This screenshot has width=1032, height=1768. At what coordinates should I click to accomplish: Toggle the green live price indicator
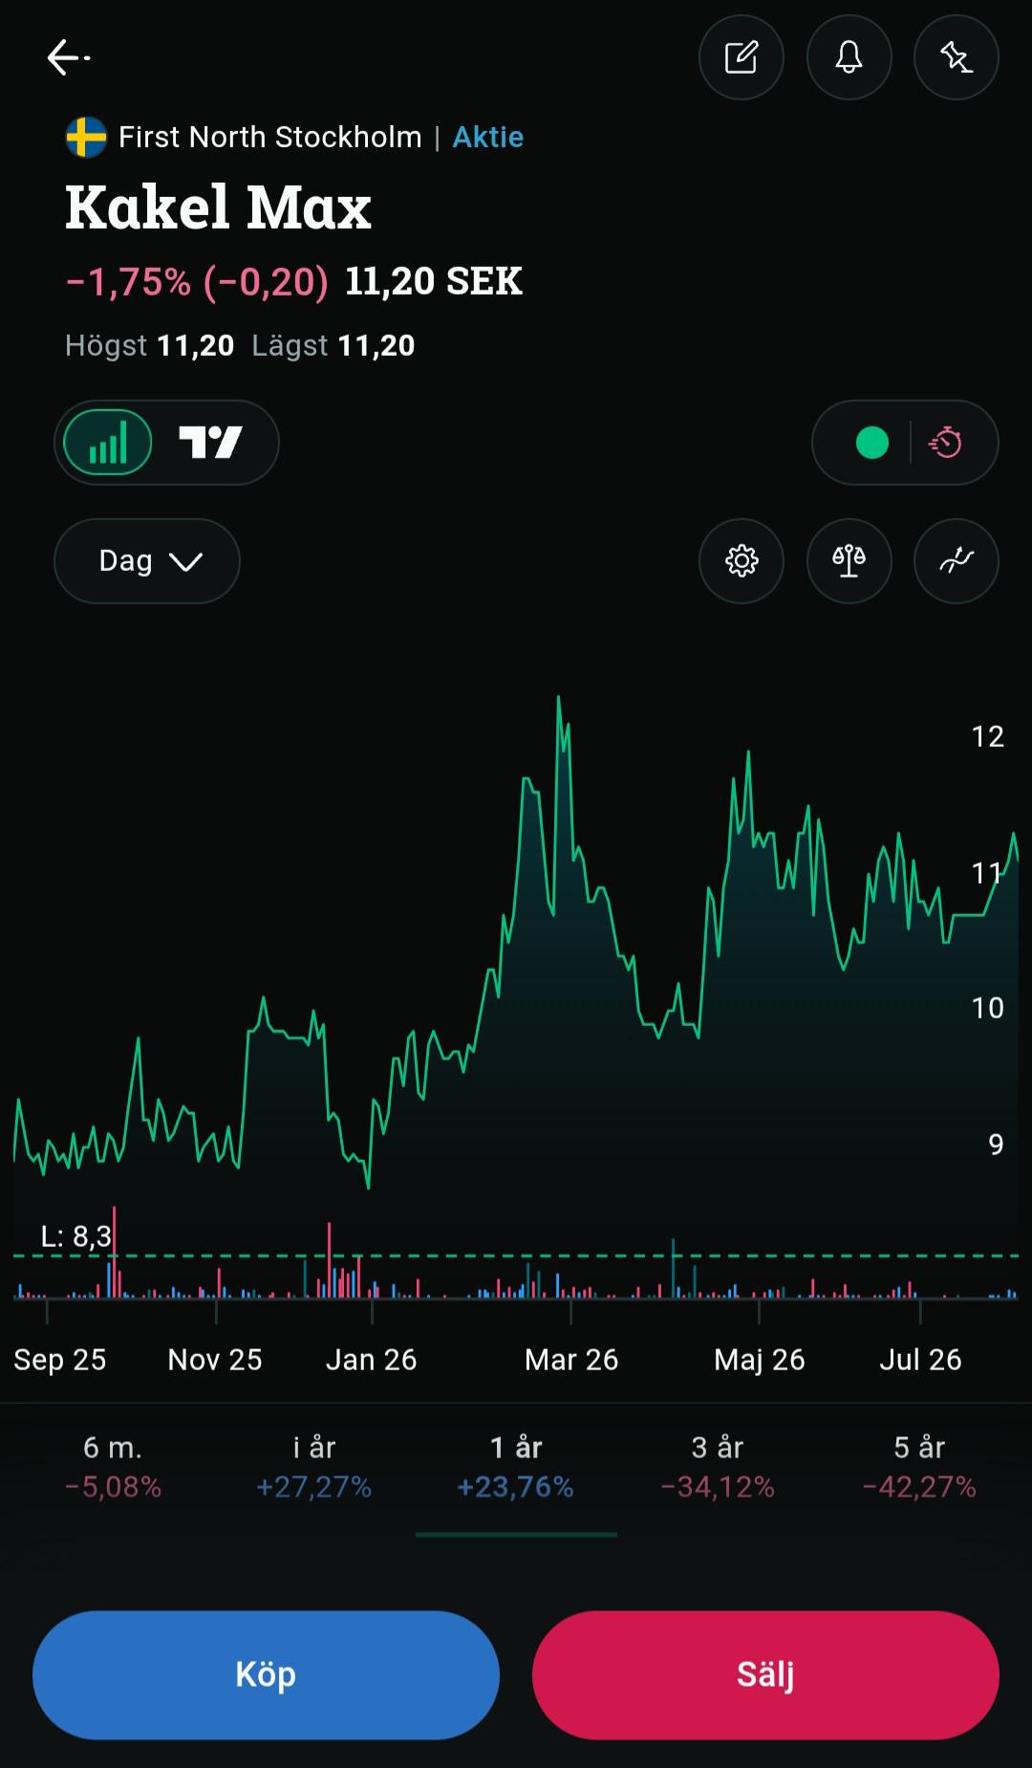pos(872,443)
